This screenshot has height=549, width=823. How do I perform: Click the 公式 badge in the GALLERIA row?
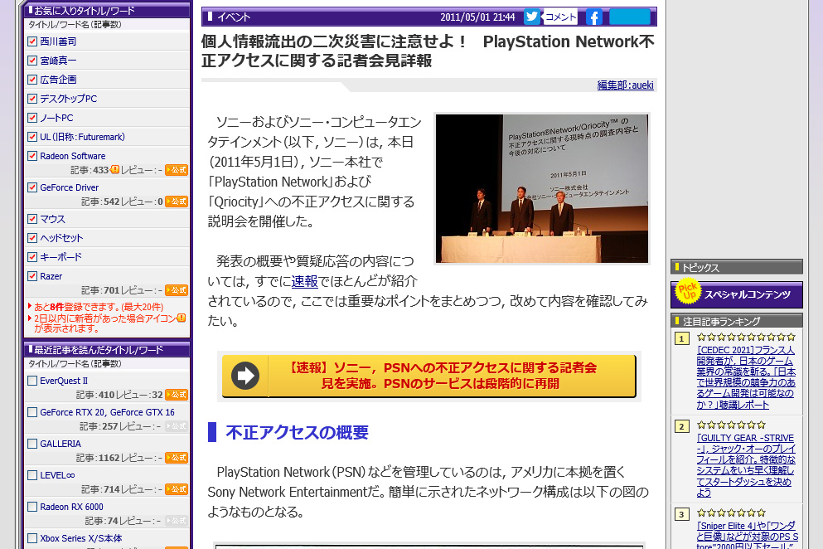pos(177,458)
